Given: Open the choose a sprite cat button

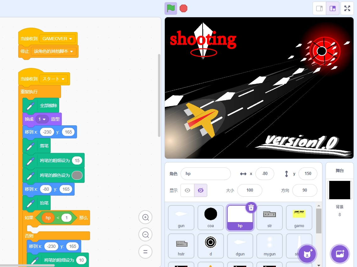Looking at the screenshot, I should click(307, 254).
